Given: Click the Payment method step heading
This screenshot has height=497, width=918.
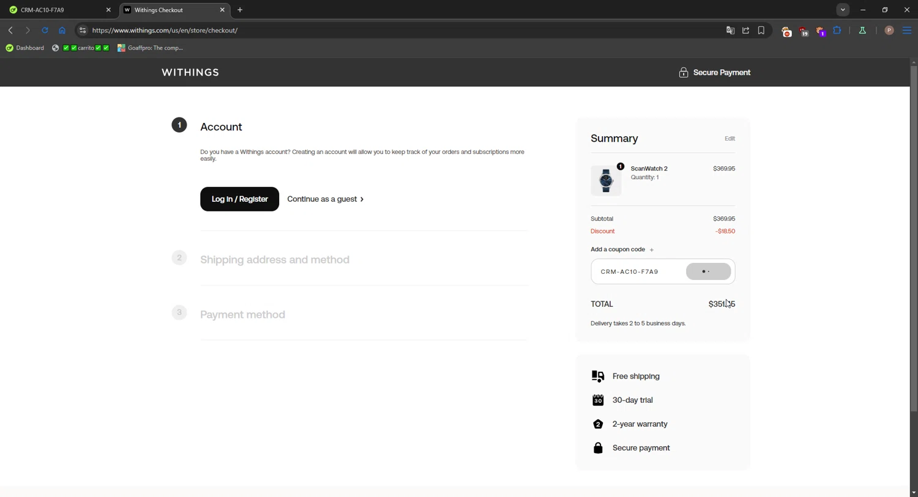Looking at the screenshot, I should click(x=242, y=315).
